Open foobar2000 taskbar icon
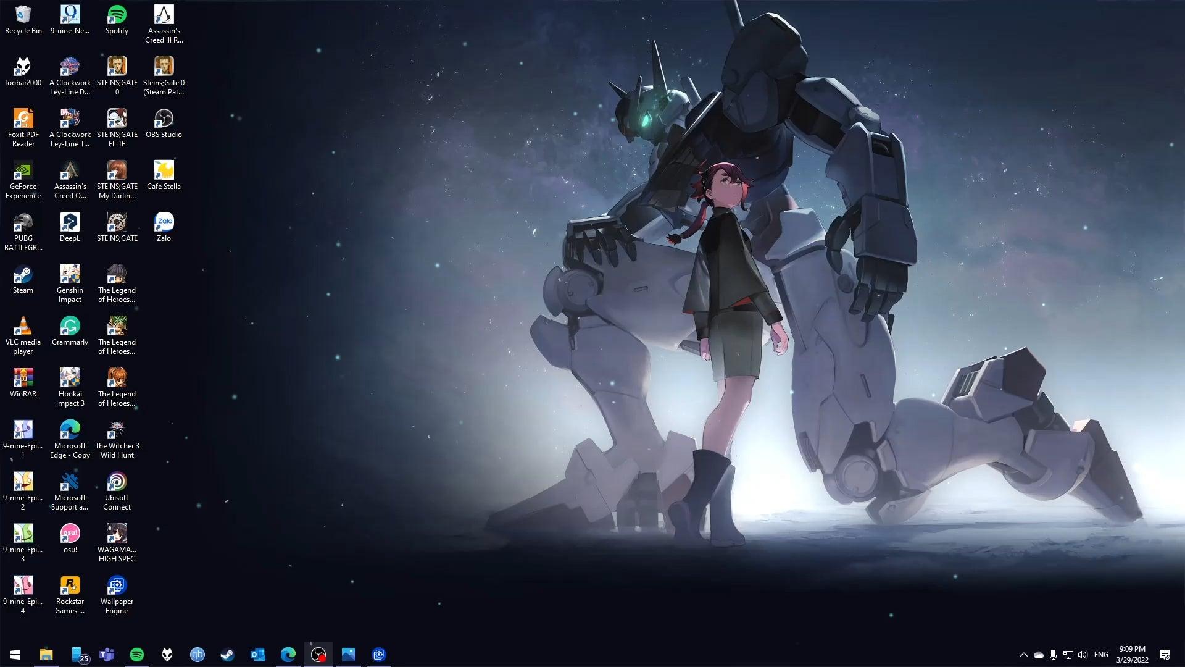This screenshot has width=1185, height=667. (167, 654)
